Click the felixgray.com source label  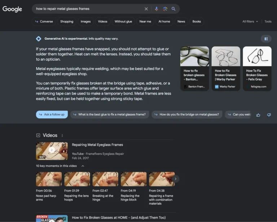(259, 87)
